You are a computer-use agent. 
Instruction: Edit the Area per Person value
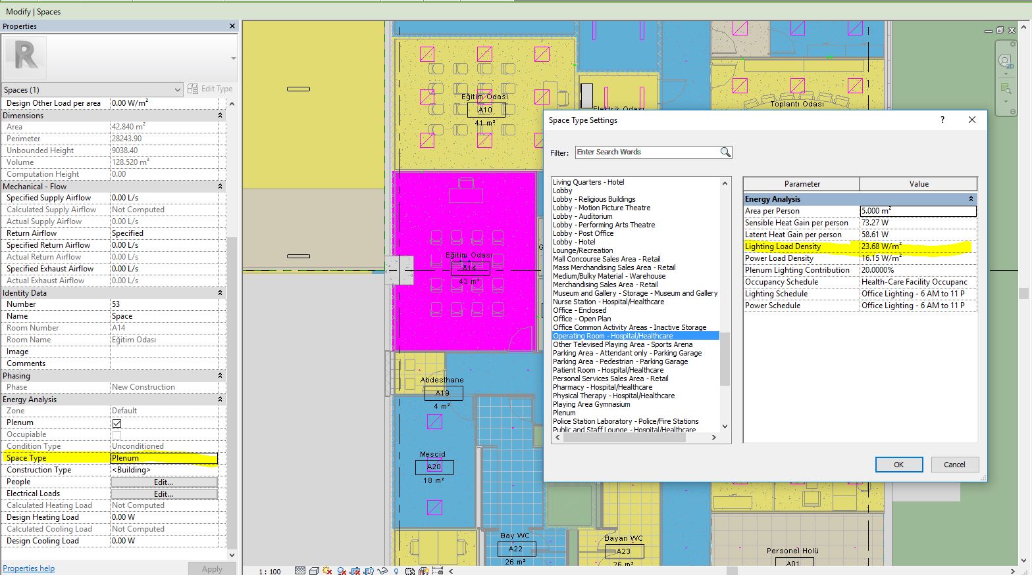click(x=918, y=211)
